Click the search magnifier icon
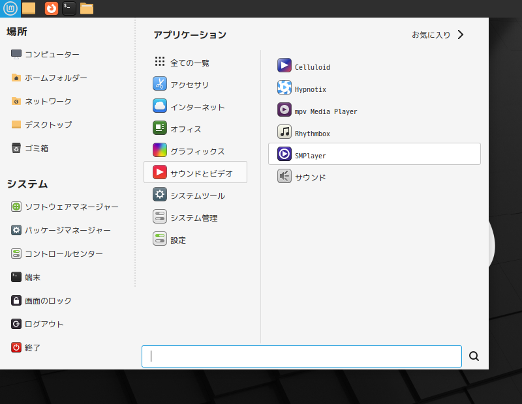The width and height of the screenshot is (522, 404). tap(474, 356)
